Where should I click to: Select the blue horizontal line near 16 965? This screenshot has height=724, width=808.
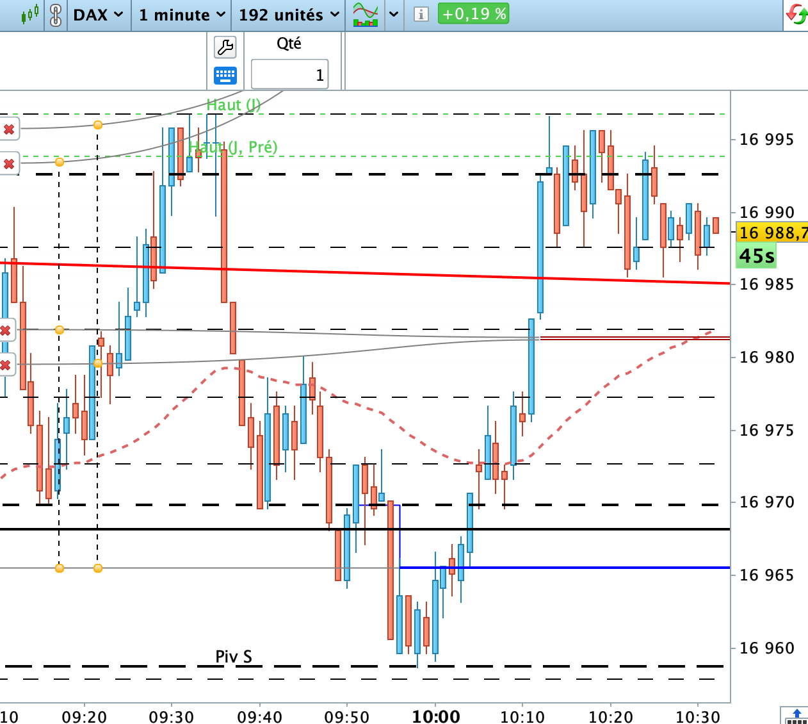[565, 568]
